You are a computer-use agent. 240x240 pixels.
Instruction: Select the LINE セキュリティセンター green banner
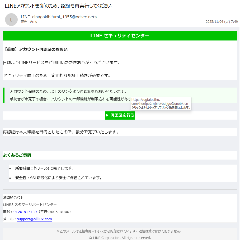120,36
